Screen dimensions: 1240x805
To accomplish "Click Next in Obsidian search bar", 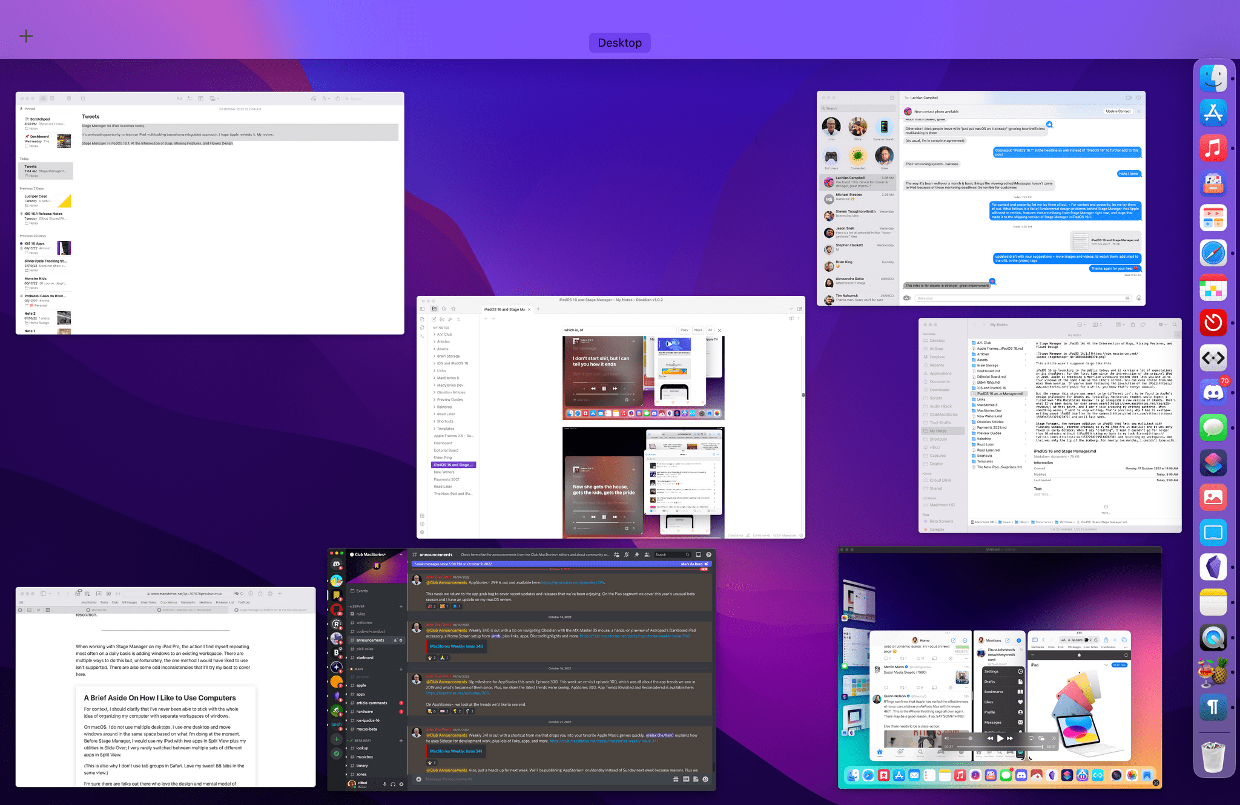I will coord(698,330).
